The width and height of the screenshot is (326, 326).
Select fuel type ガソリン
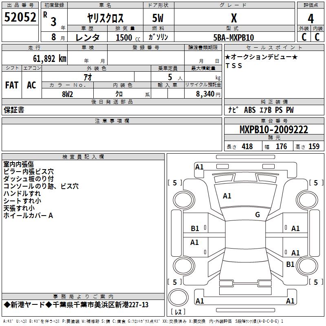(x=158, y=37)
